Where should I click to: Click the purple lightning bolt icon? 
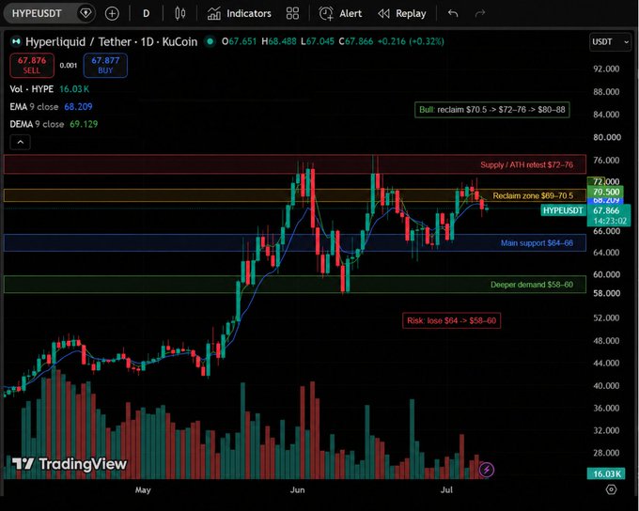point(487,470)
